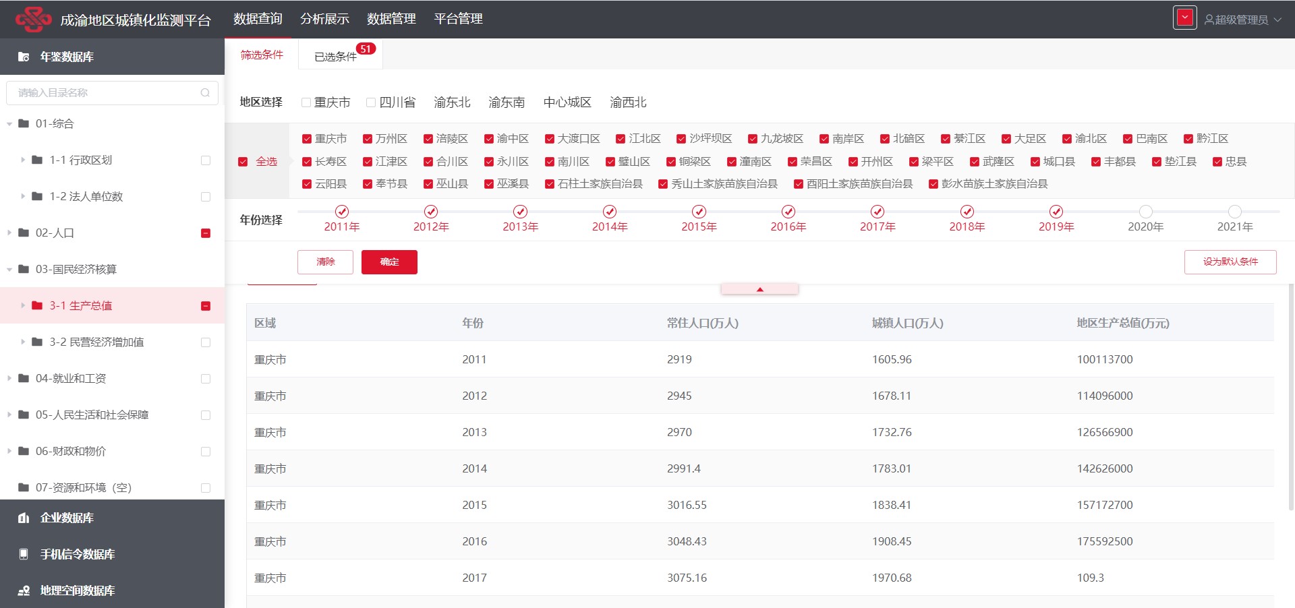This screenshot has width=1295, height=608.
Task: Click the 地理空间数据库 map icon
Action: coord(24,590)
